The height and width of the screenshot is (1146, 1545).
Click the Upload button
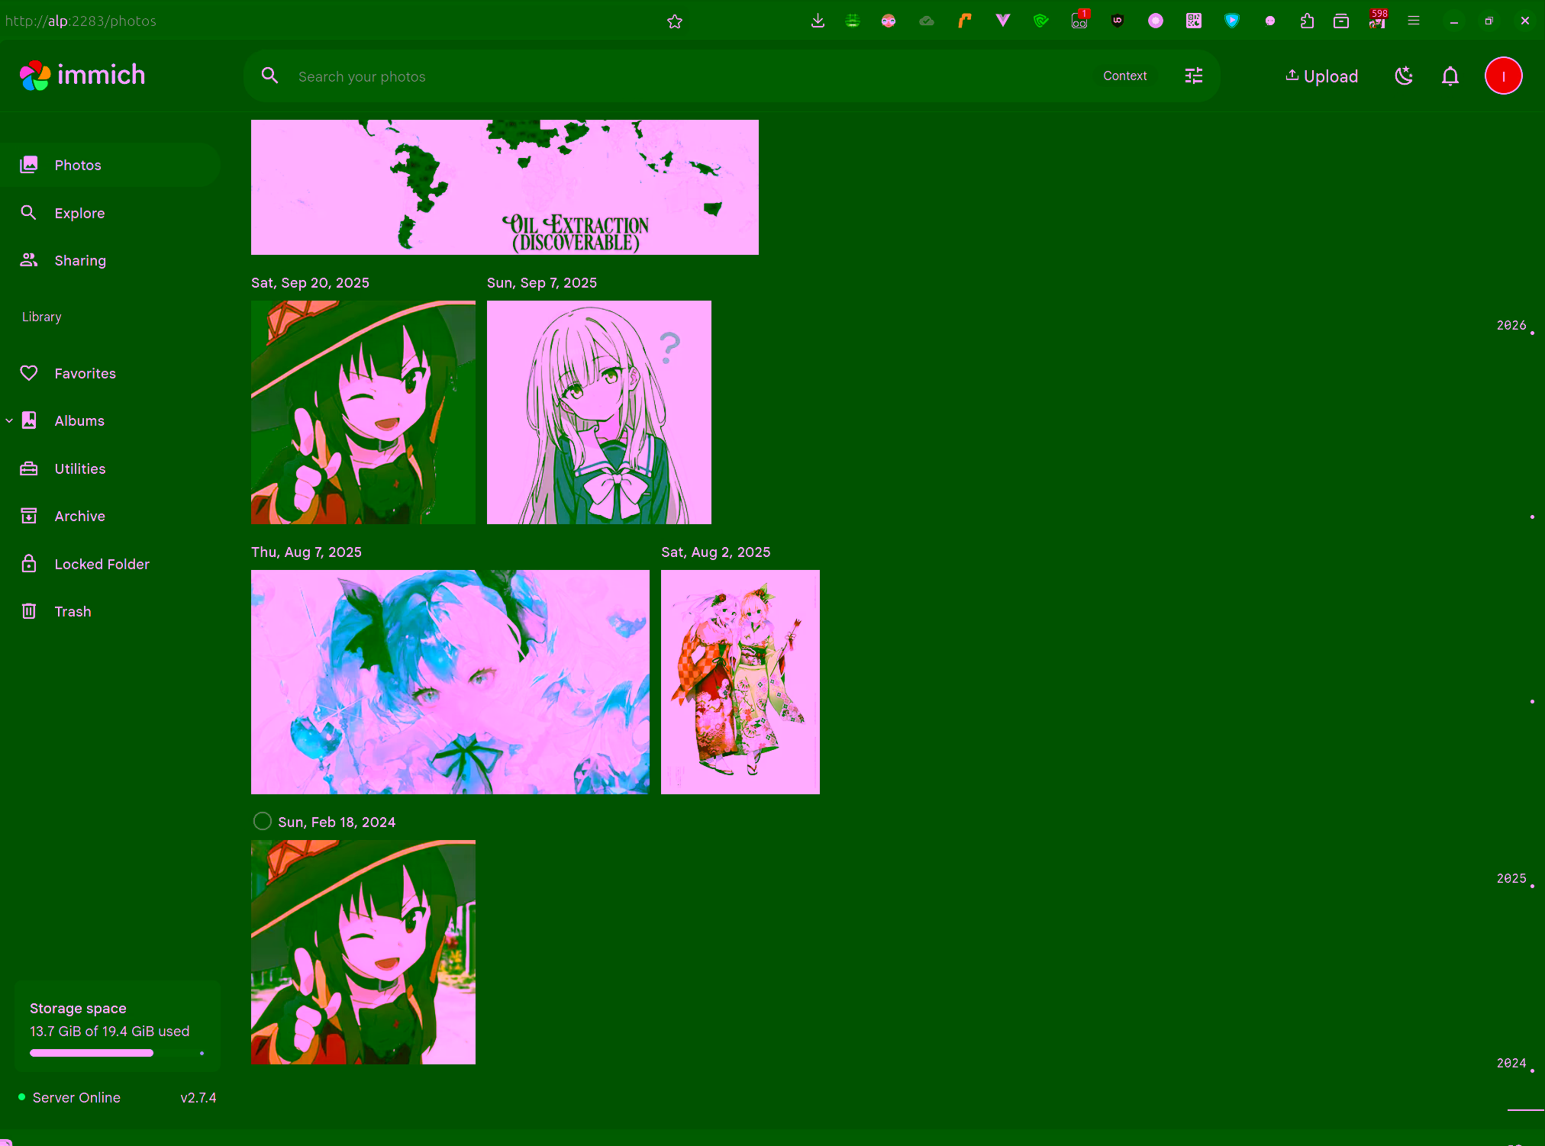1321,76
